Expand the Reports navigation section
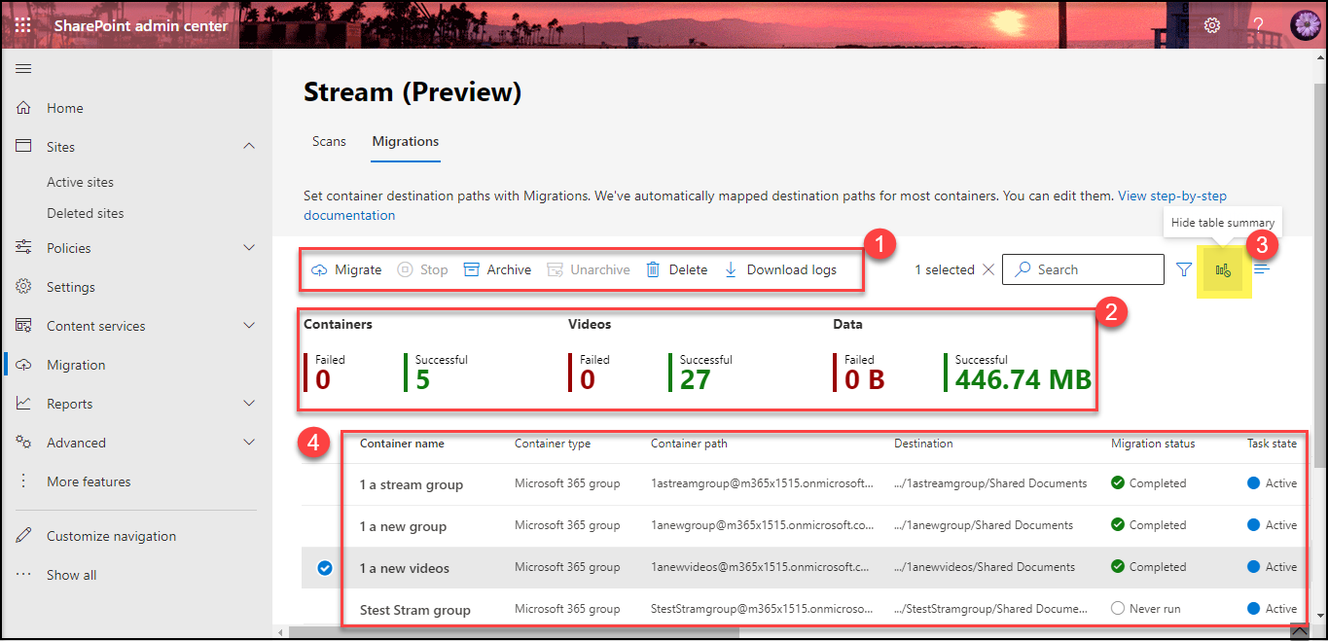This screenshot has width=1328, height=641. tap(249, 404)
